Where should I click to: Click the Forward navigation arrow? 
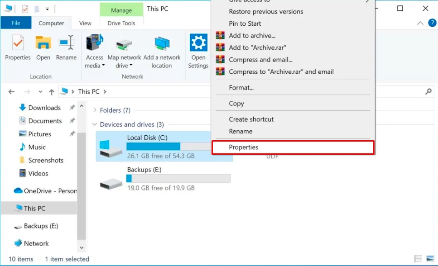[27, 91]
